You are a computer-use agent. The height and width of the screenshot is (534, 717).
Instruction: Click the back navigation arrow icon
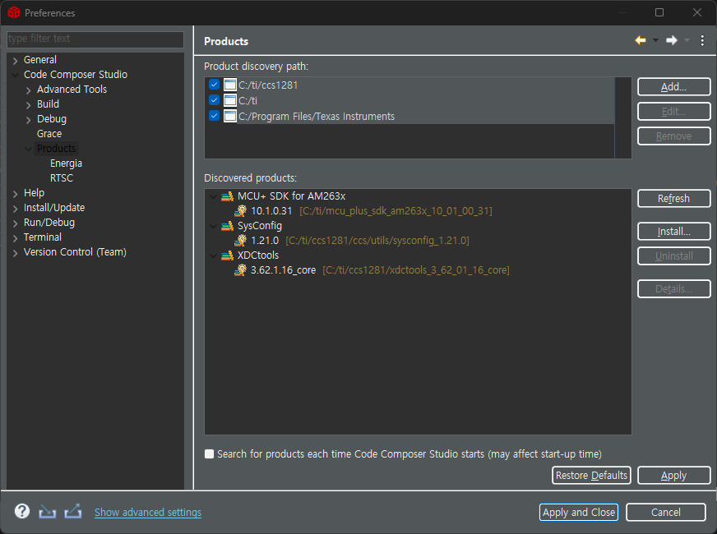click(641, 40)
